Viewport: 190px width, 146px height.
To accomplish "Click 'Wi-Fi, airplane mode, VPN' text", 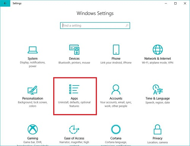I will click(158, 63).
